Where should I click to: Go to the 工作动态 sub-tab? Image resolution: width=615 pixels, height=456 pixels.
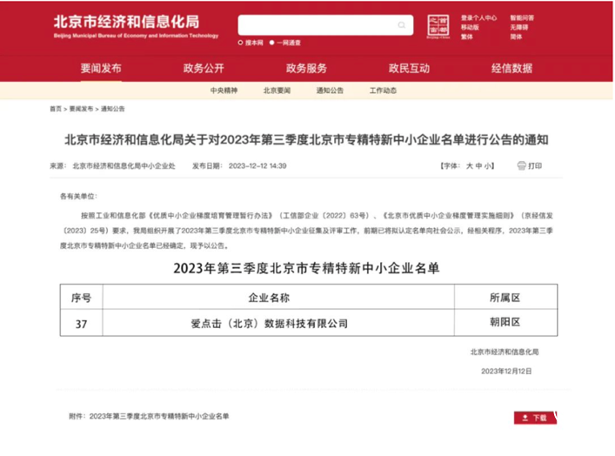pyautogui.click(x=383, y=91)
